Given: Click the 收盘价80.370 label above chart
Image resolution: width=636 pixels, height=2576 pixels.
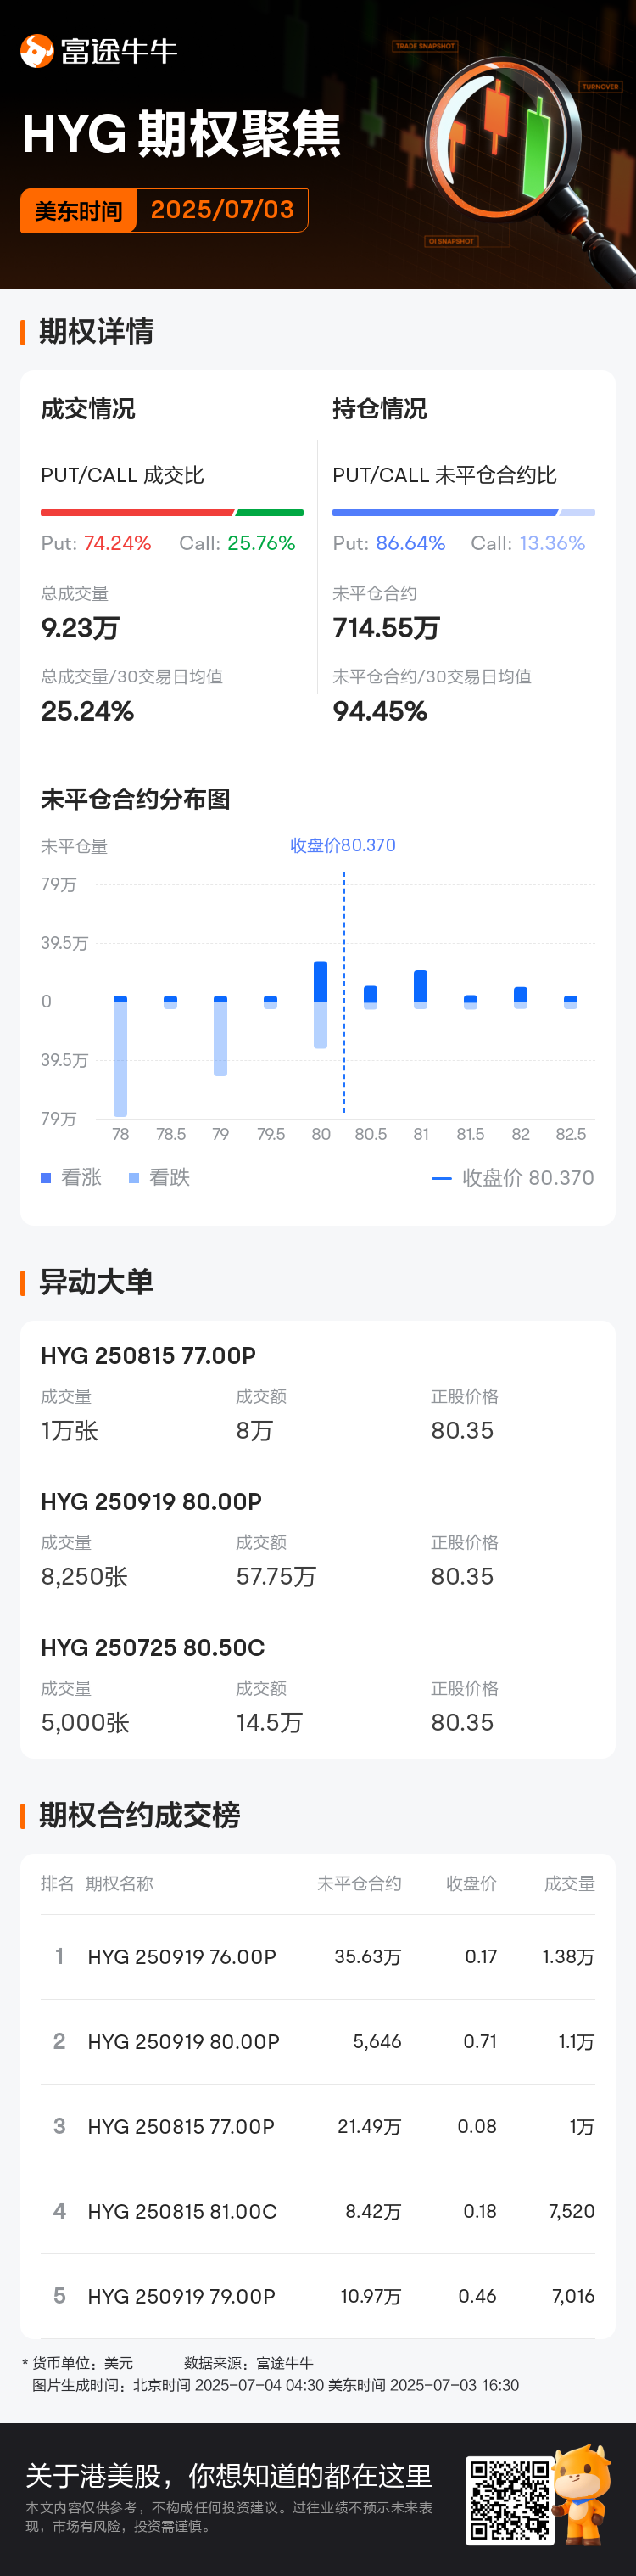Looking at the screenshot, I should pyautogui.click(x=343, y=845).
